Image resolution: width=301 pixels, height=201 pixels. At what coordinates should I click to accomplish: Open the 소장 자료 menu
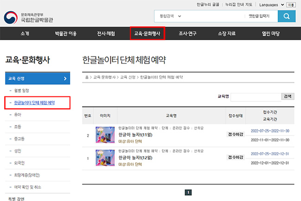point(227,34)
